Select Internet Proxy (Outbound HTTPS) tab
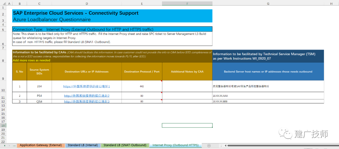 pyautogui.click(x=175, y=145)
